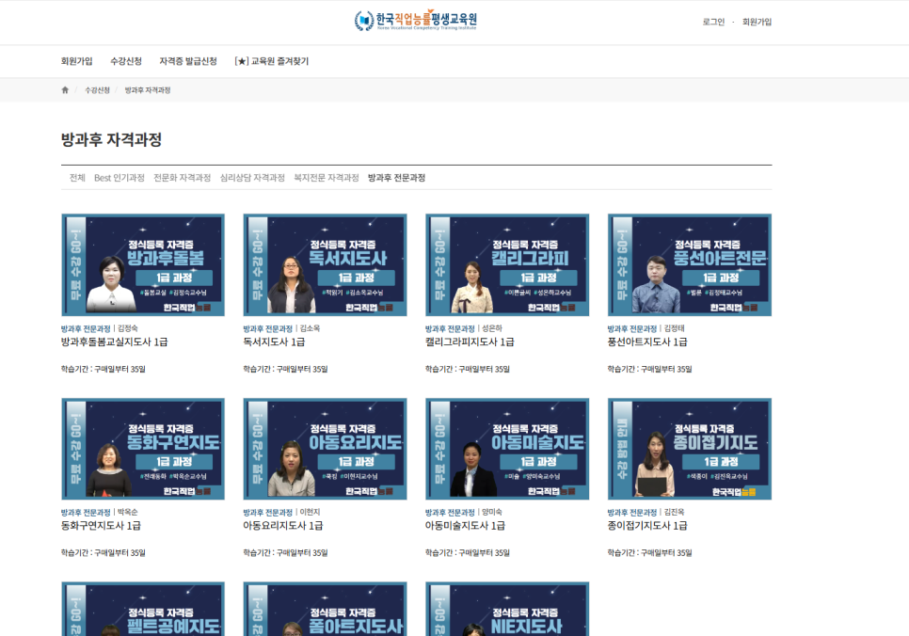The height and width of the screenshot is (636, 909).
Task: Open the 펠트공예지도 course thumbnail
Action: 143,609
